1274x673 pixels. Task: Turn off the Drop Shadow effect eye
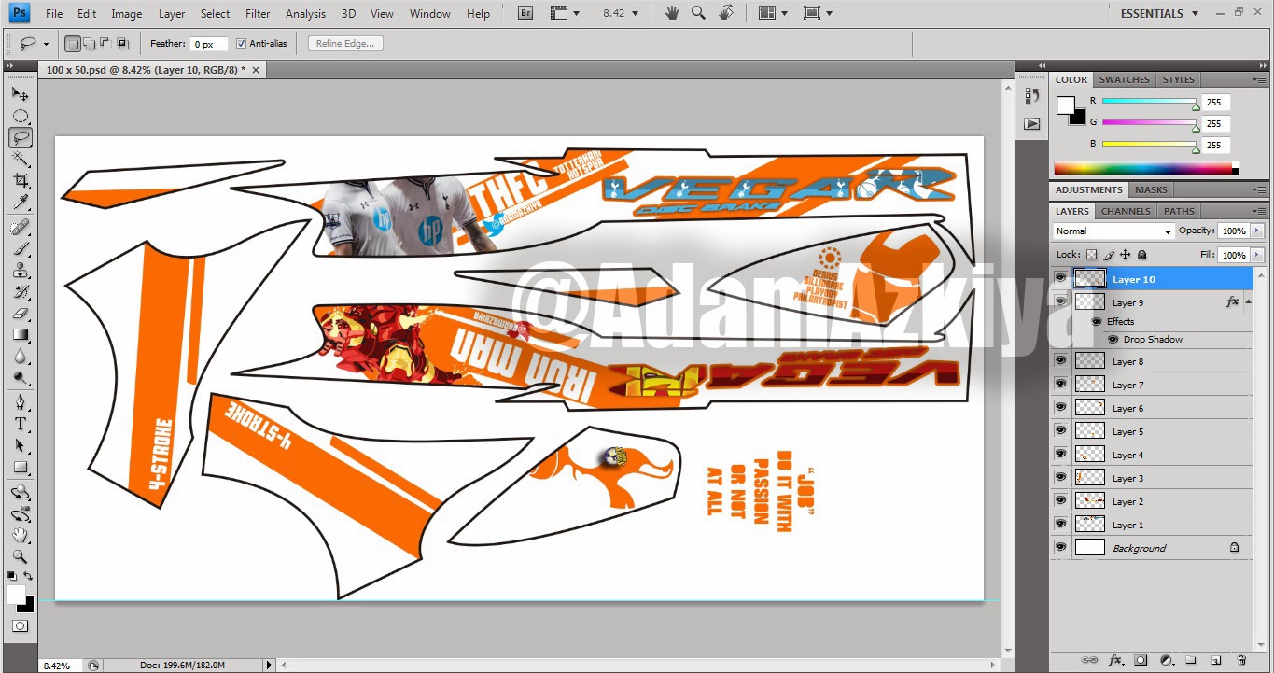click(1113, 339)
